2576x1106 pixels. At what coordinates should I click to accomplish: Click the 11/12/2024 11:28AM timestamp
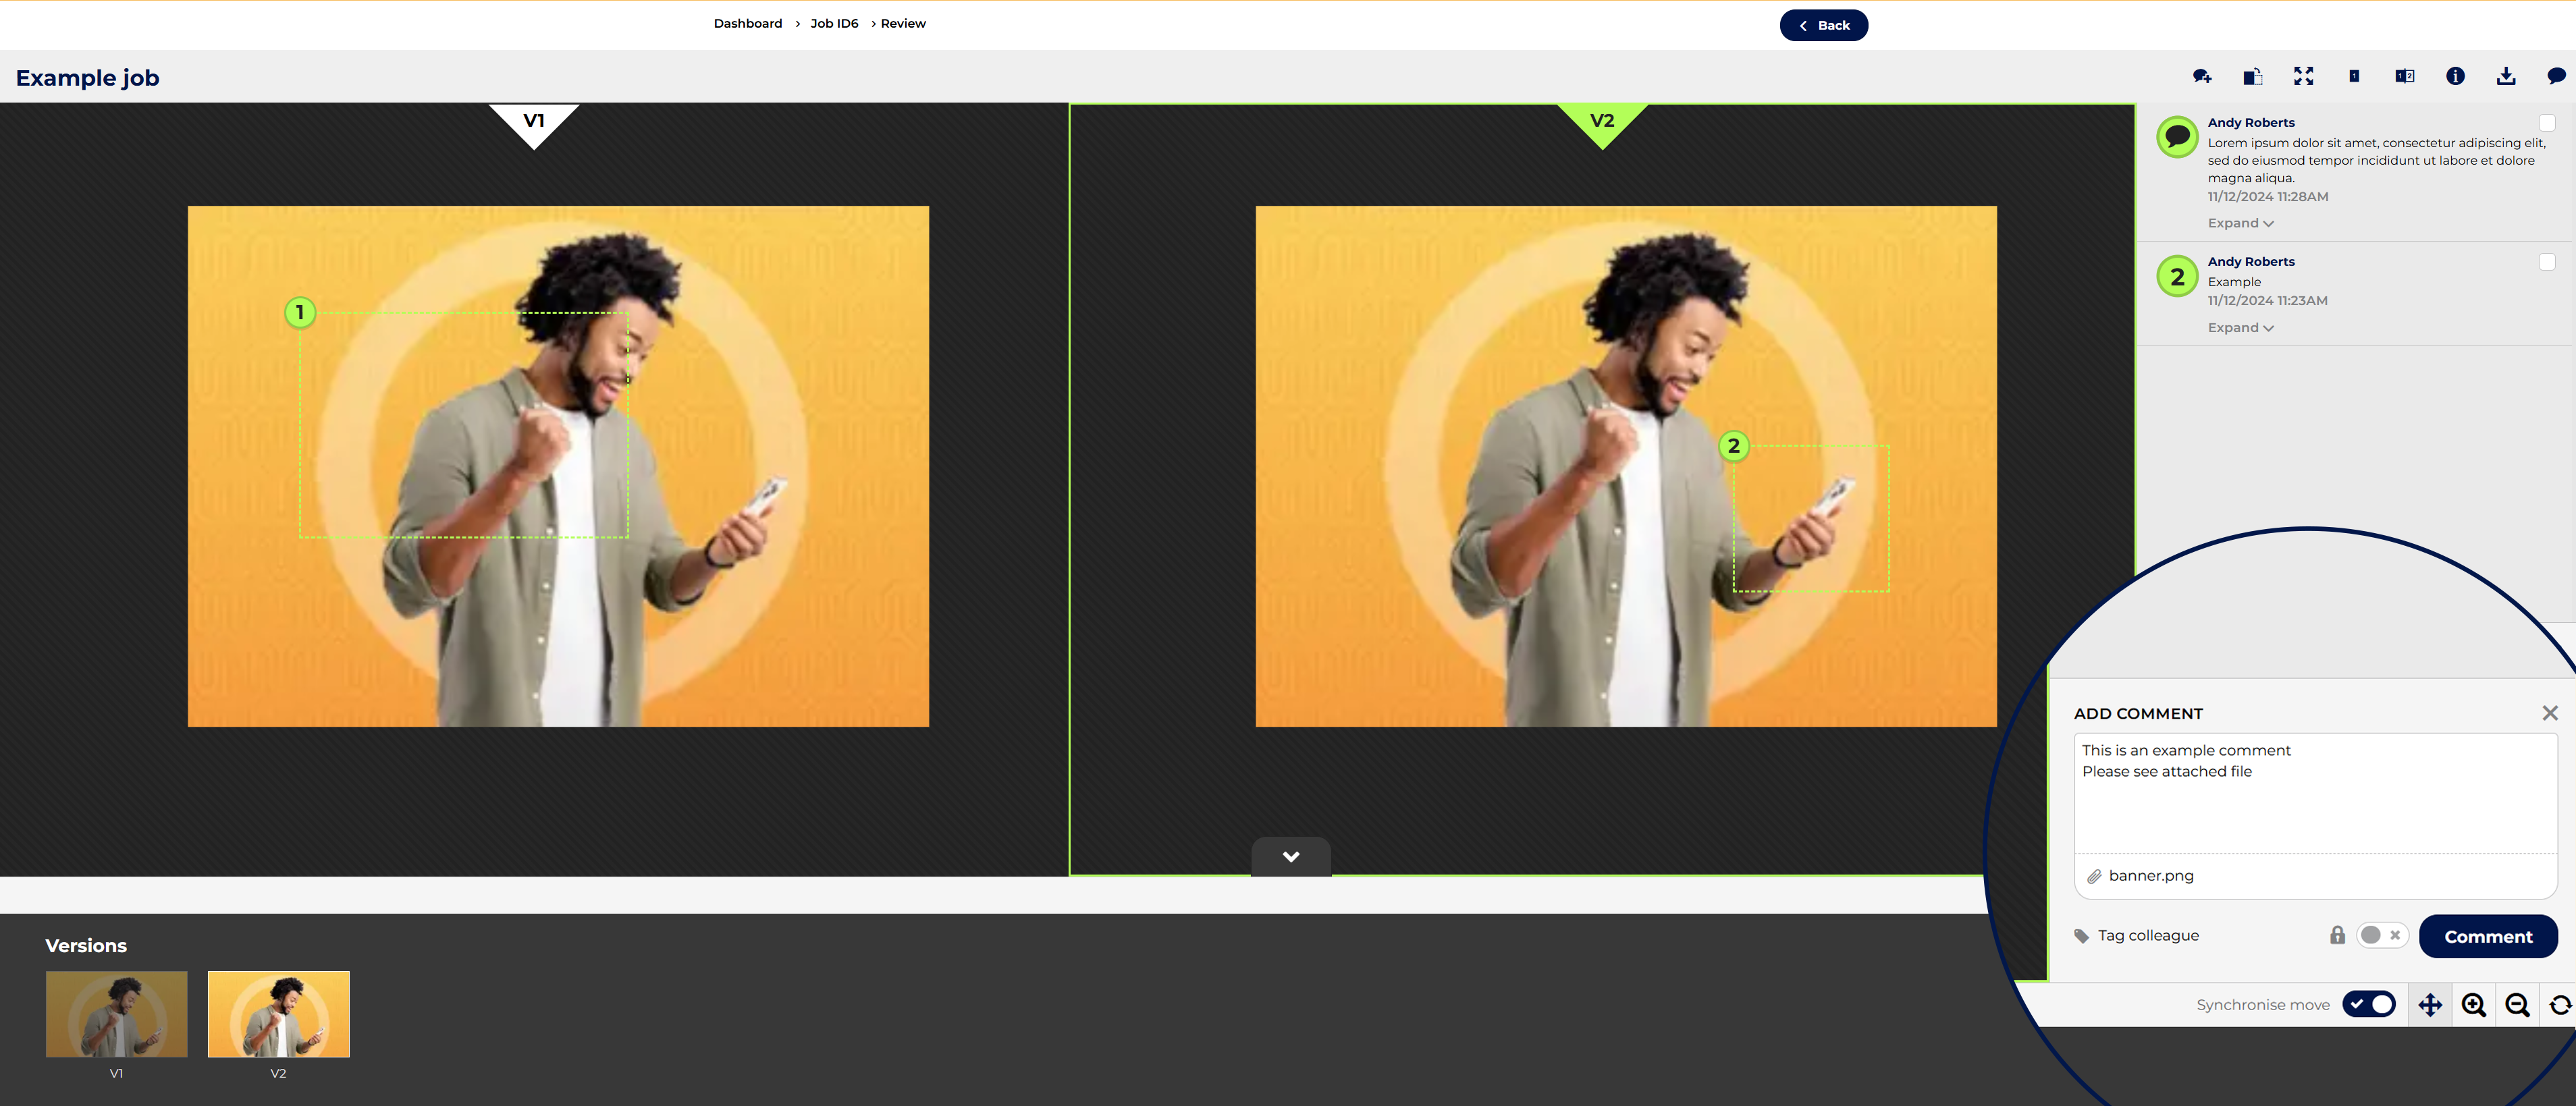coord(2268,197)
